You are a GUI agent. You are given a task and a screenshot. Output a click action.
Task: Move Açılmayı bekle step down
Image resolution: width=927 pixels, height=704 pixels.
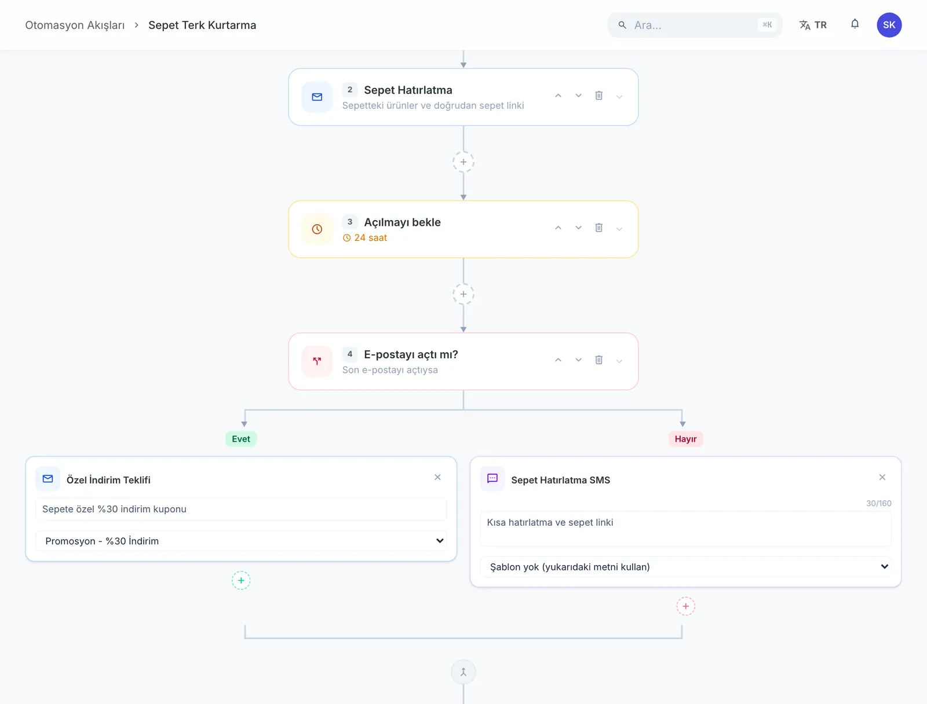tap(578, 228)
